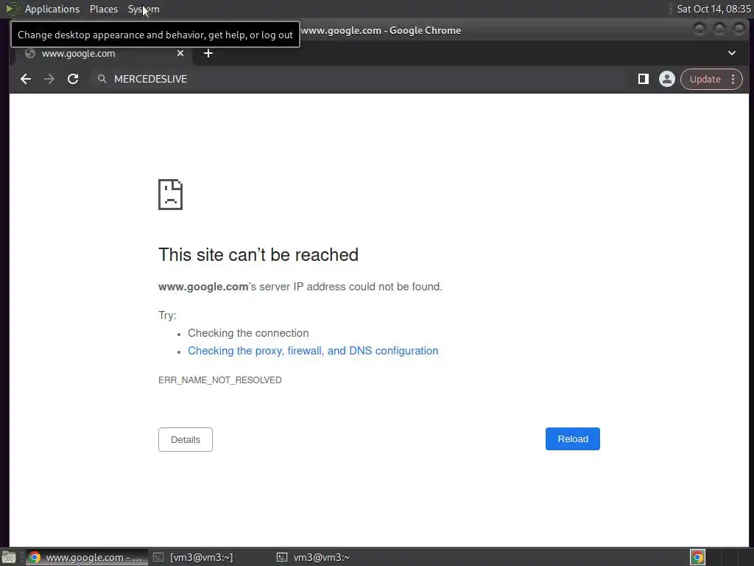
Task: Click the Details button
Action: [185, 439]
